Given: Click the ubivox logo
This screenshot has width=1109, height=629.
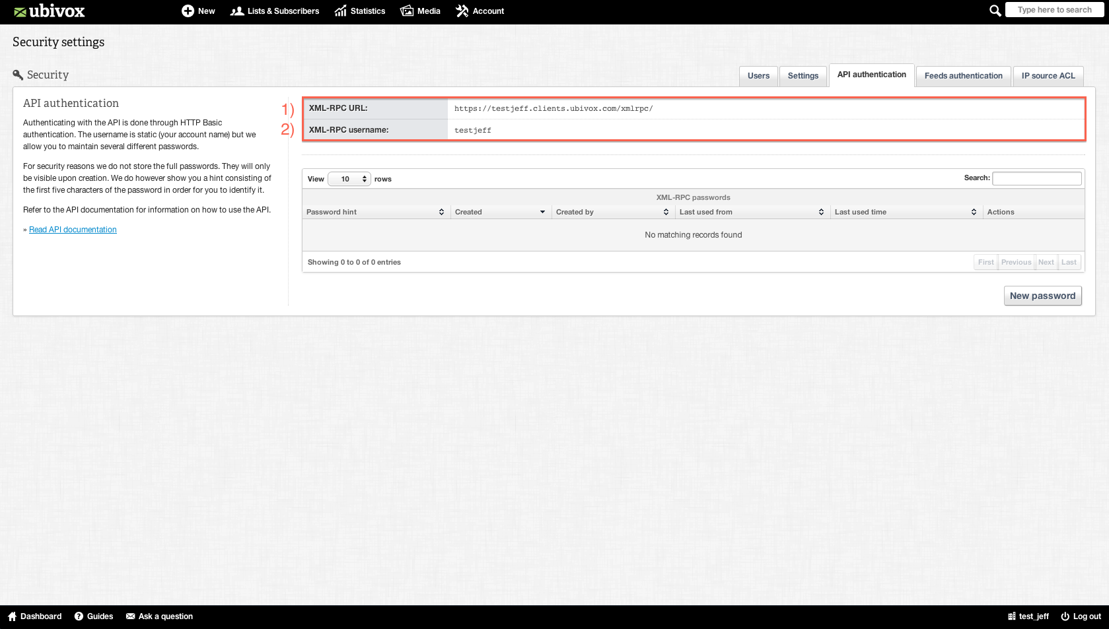Looking at the screenshot, I should coord(50,11).
